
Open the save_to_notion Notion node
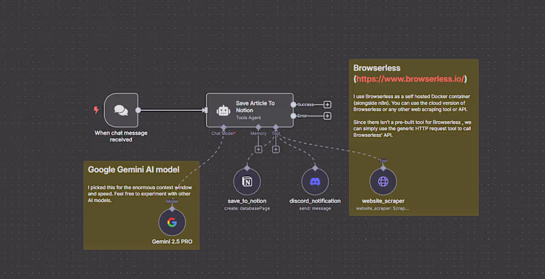coord(247,182)
